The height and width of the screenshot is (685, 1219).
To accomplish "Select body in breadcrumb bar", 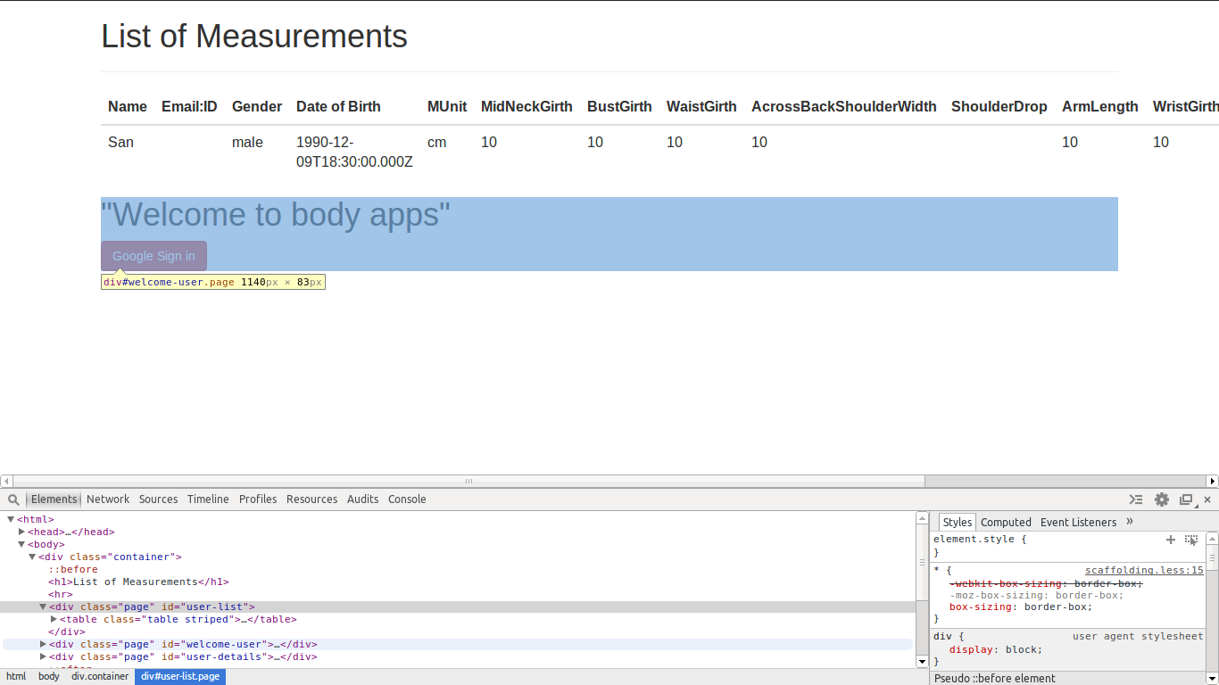I will click(x=49, y=677).
